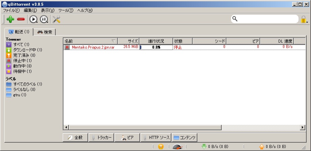This screenshot has width=311, height=151.
Task: Toggle コンテンツ content panel button
Action: 185,138
